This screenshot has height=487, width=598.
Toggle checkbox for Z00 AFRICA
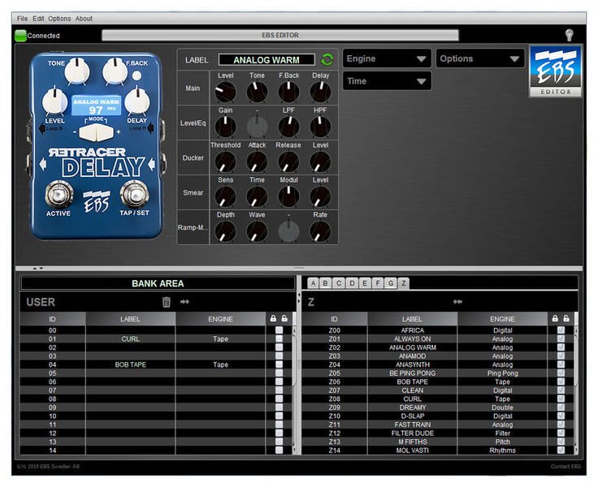point(561,330)
